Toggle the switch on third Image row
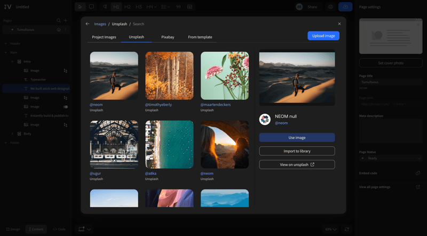Viewport: 427px width, 236px height. (x=66, y=107)
